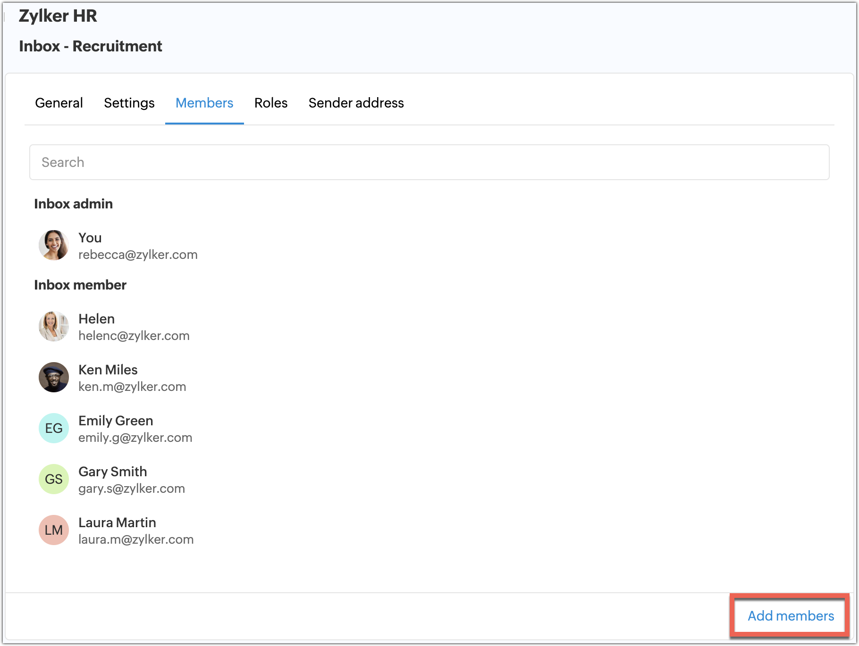Select the Ken Miles member name
859x646 pixels.
108,370
